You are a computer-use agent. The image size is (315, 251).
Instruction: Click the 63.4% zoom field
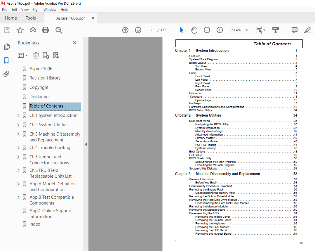[236, 30]
